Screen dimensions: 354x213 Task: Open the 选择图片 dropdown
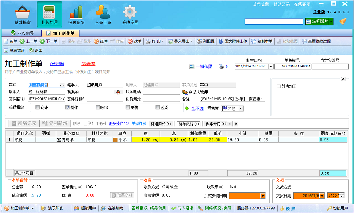(x=331, y=21)
